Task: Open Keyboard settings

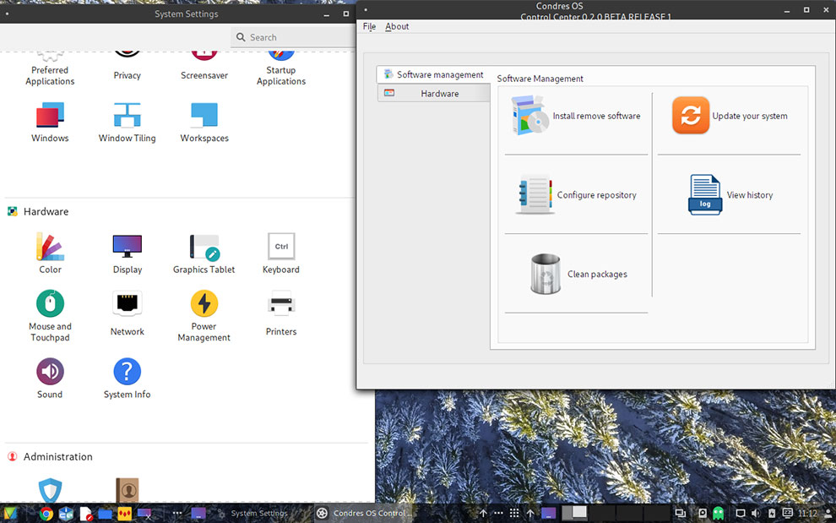Action: [281, 253]
